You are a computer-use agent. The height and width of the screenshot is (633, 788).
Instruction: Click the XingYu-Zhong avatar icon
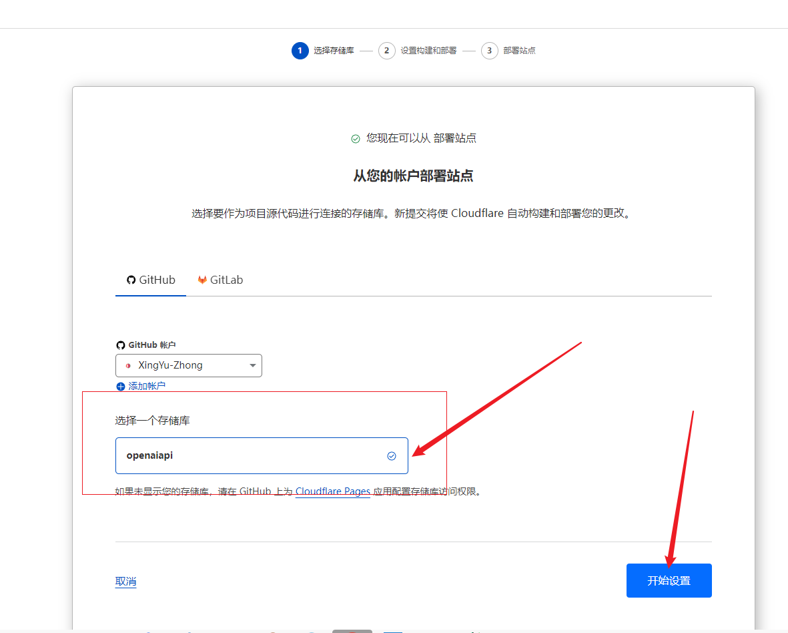click(x=128, y=365)
